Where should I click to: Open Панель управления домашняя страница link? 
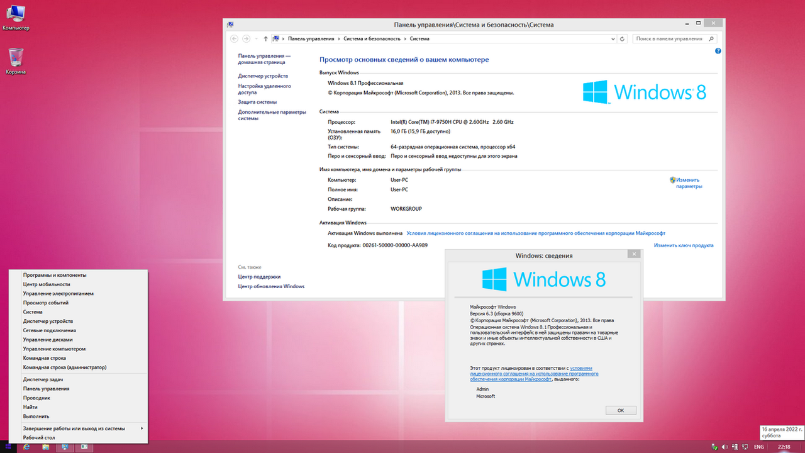click(x=264, y=59)
